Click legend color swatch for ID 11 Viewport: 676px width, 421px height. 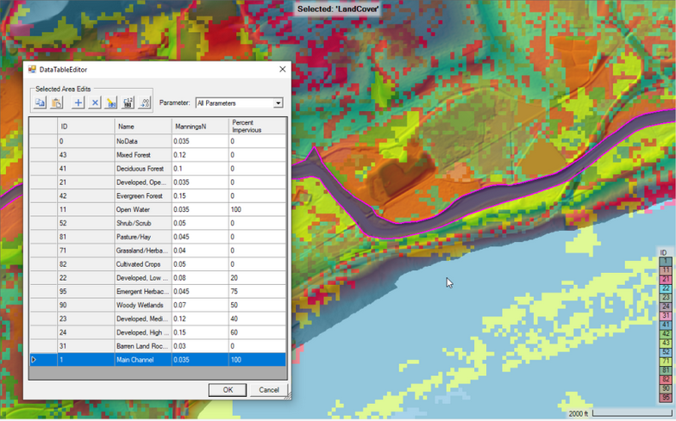[666, 269]
